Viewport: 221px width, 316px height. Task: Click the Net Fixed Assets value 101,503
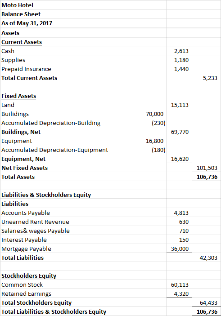point(207,168)
